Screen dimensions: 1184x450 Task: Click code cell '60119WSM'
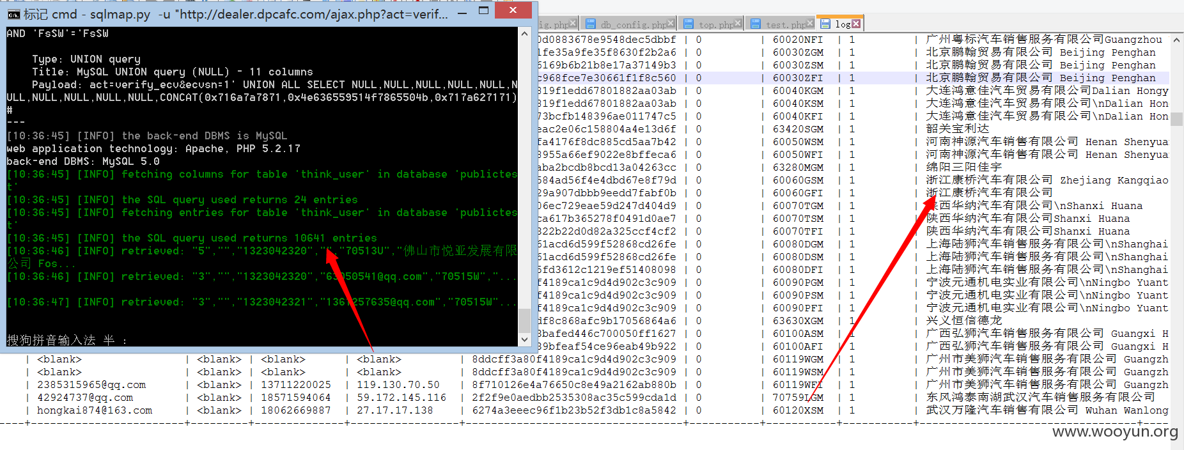pyautogui.click(x=798, y=372)
